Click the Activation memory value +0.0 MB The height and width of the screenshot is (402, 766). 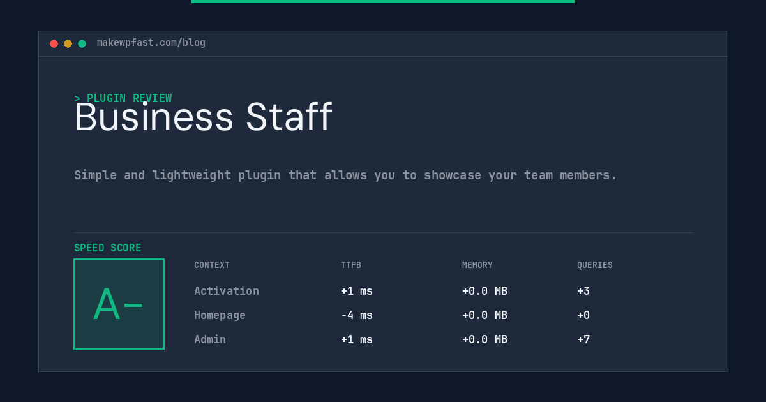pyautogui.click(x=484, y=291)
